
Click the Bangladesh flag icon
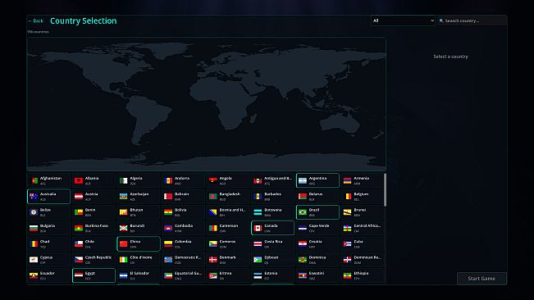pyautogui.click(x=213, y=196)
